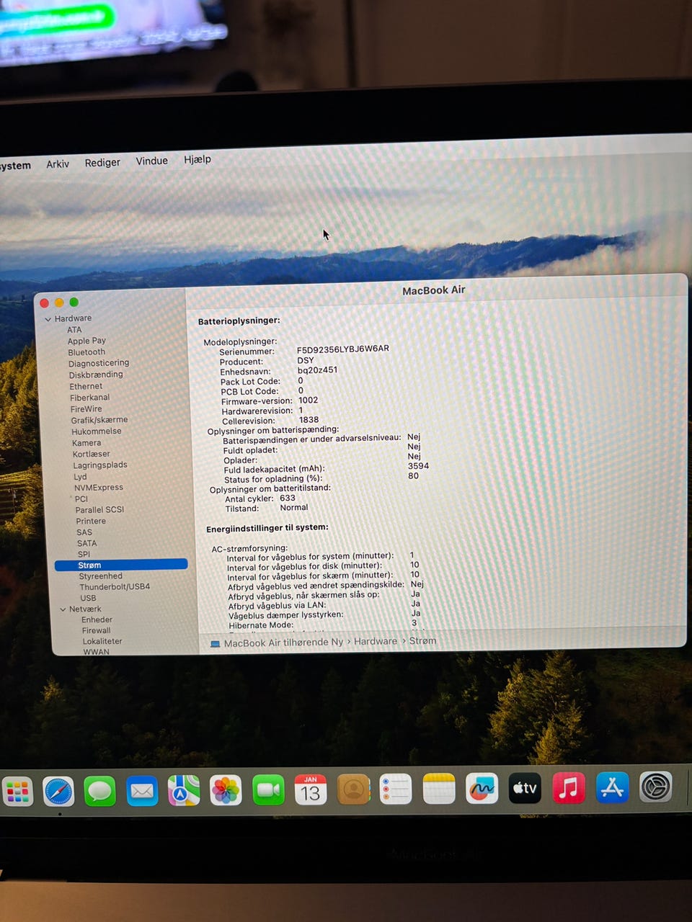
Task: Open Maps from the Dock
Action: click(x=184, y=791)
